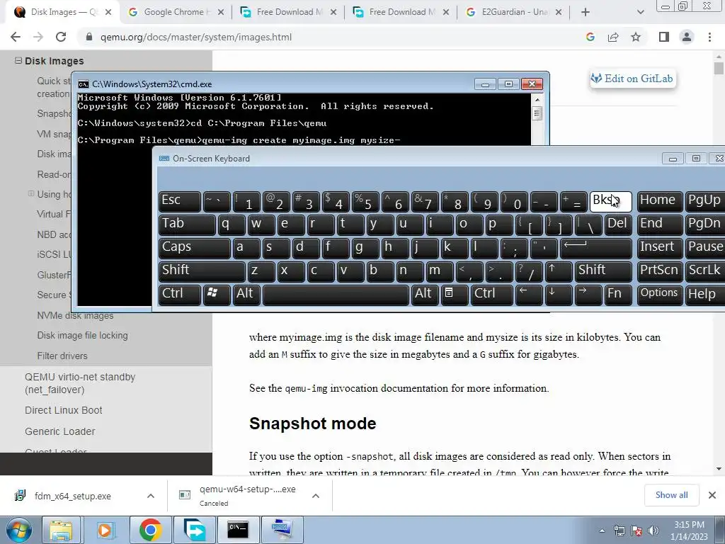Screen dimensions: 725x544
Task: Open fdm_x64_setup.exe download options chevron
Action: coord(151,496)
